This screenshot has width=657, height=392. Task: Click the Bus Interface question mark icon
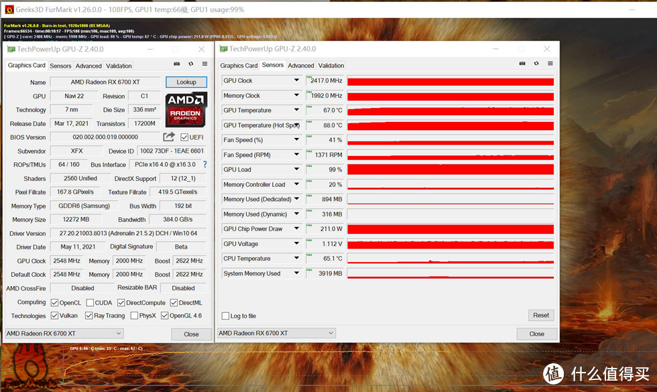[205, 165]
